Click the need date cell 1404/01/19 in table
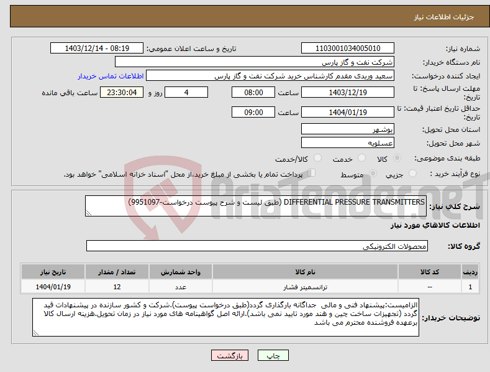 53,287
